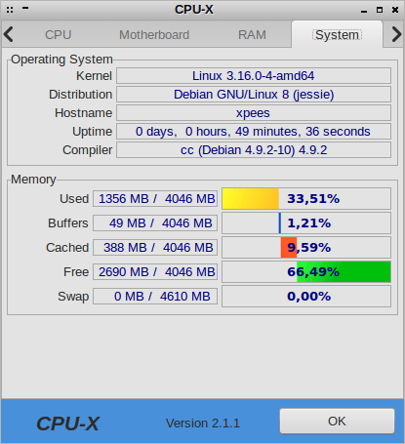This screenshot has height=444, width=405.
Task: Select the Kernel value field
Action: tap(254, 76)
